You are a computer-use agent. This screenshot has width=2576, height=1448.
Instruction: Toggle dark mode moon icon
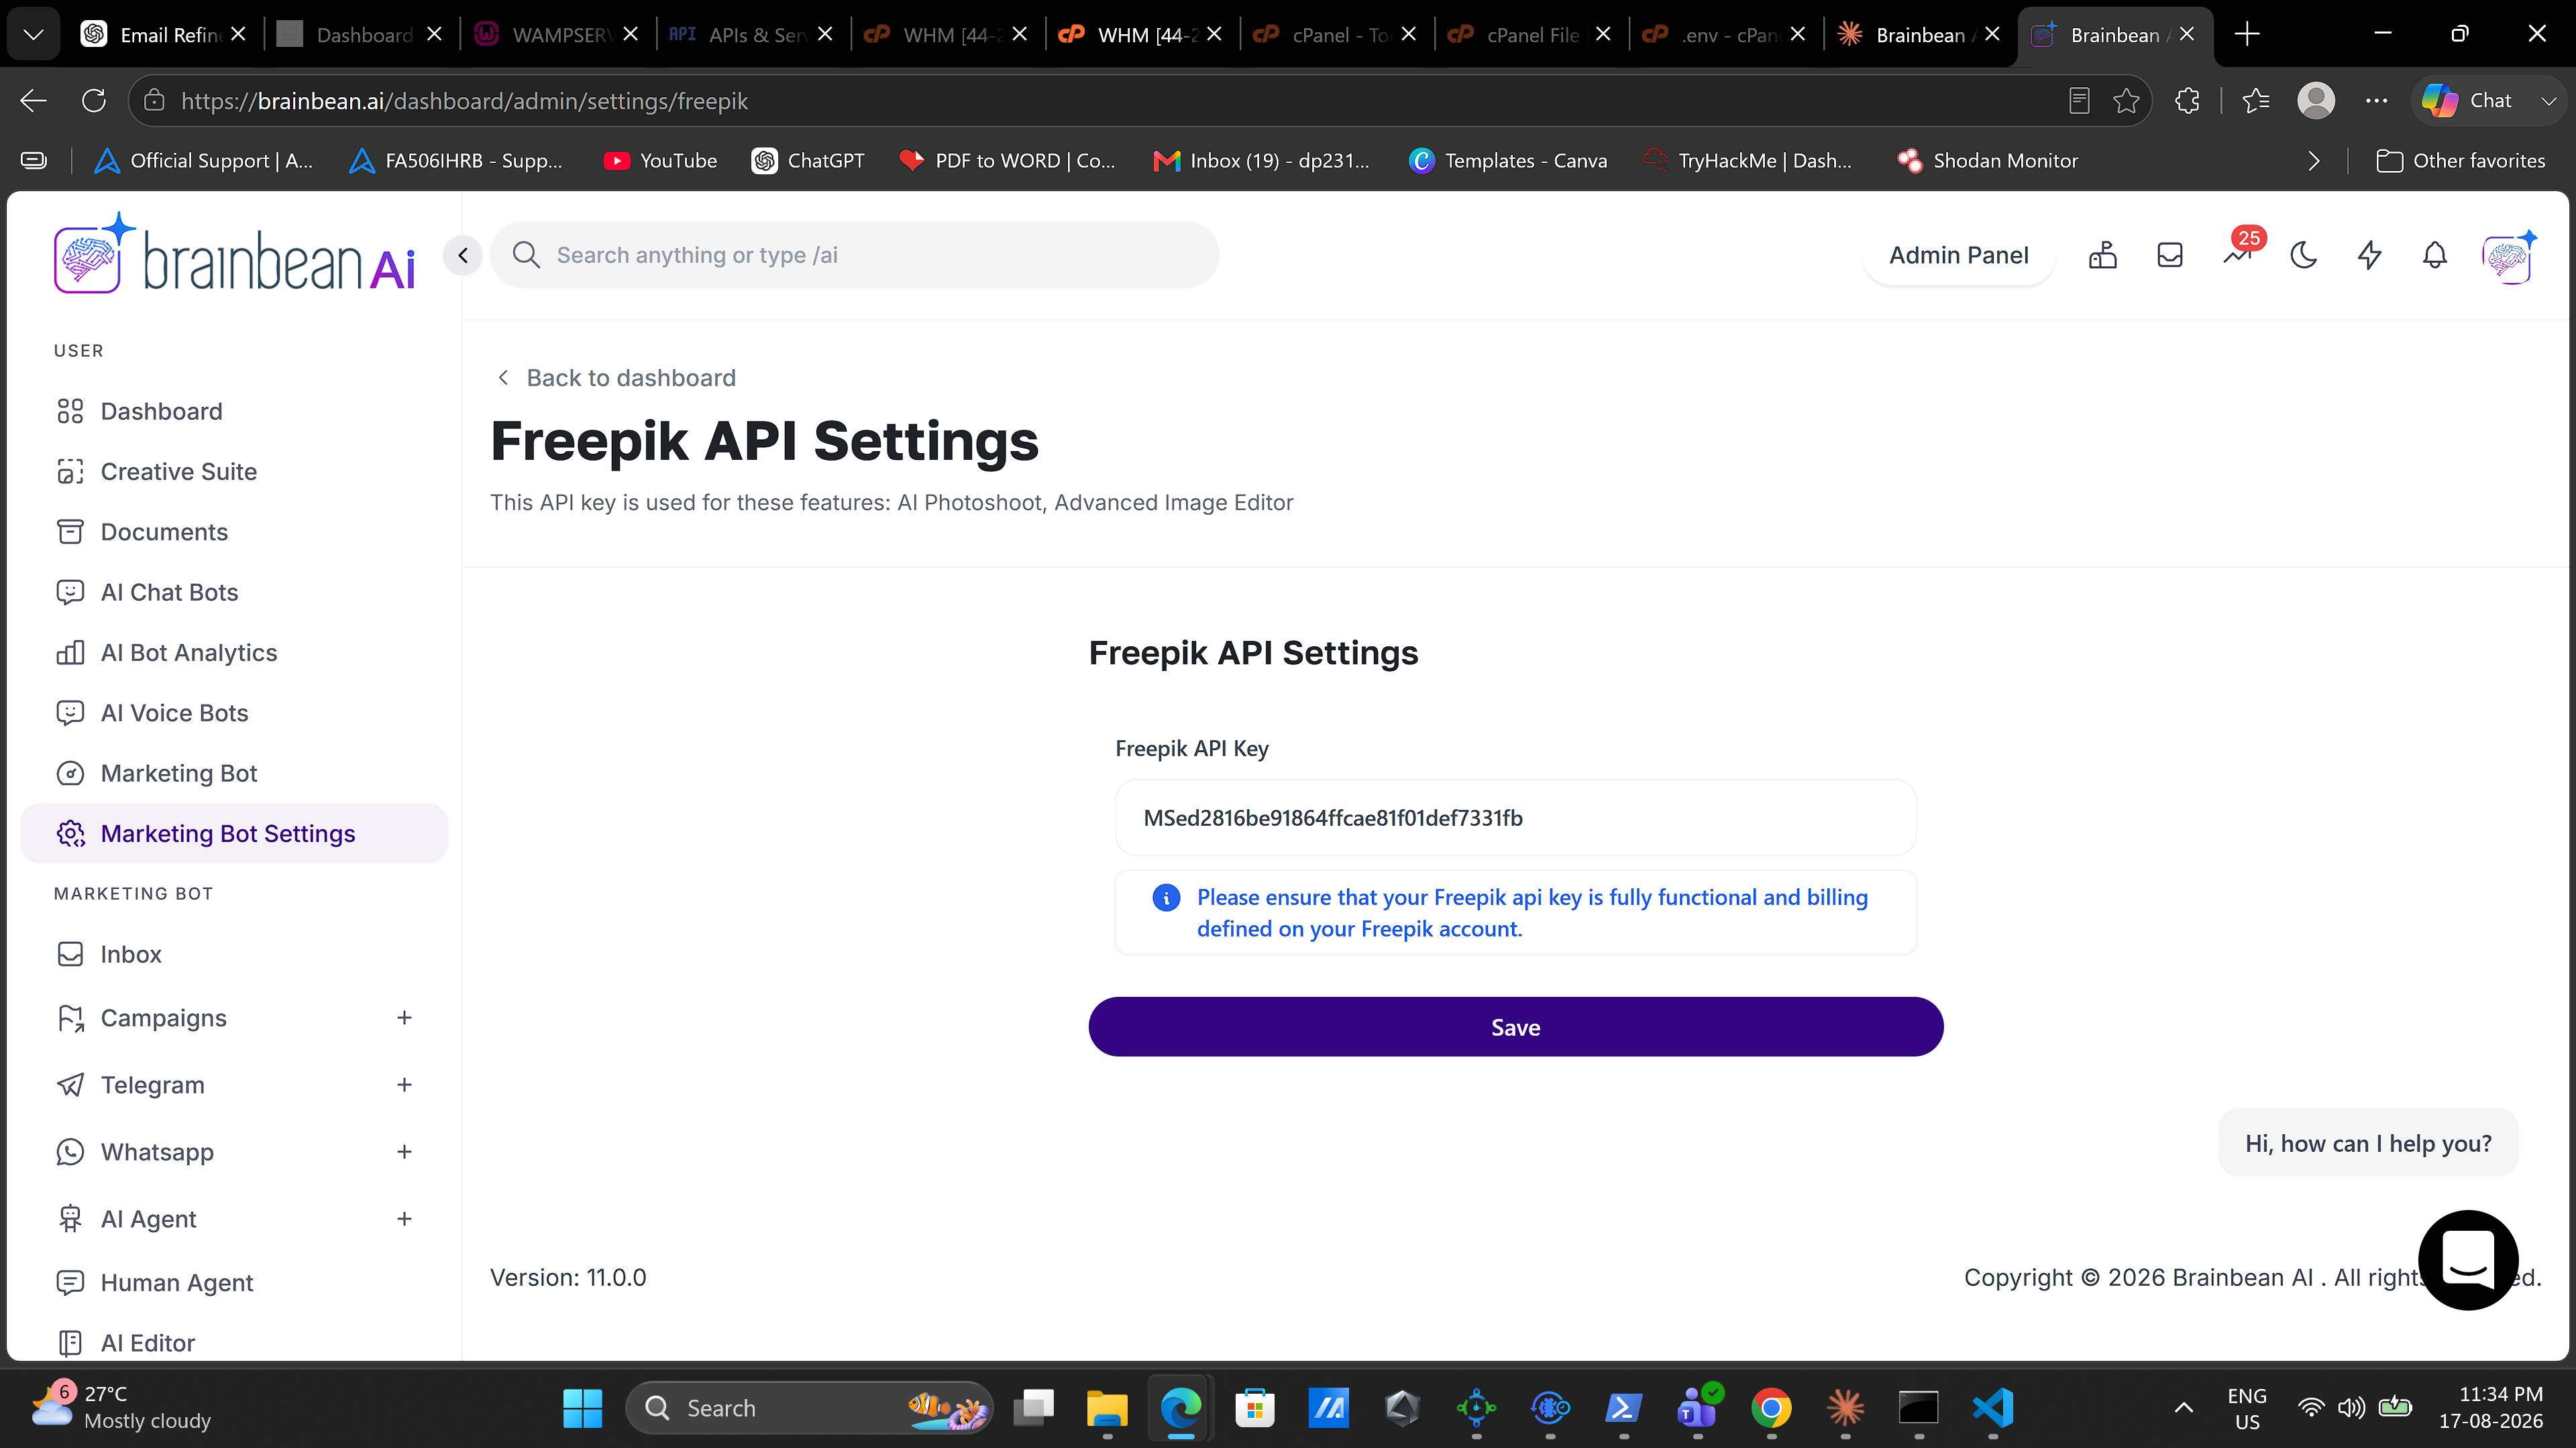tap(2304, 255)
